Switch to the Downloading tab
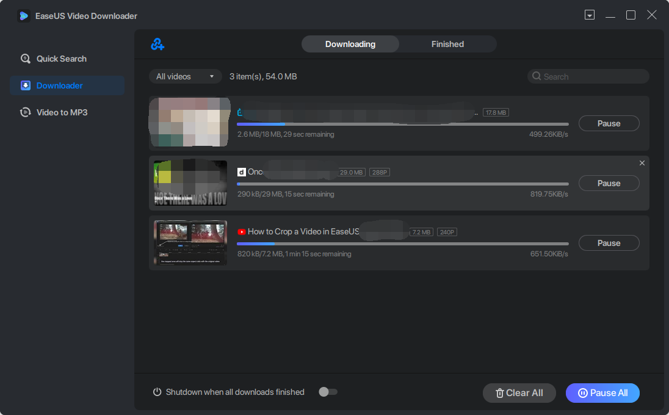669x415 pixels. tap(350, 44)
